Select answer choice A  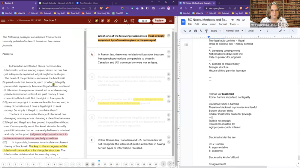click(x=92, y=54)
